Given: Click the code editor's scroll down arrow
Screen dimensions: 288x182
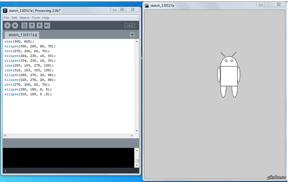Looking at the screenshot, I should 137,131.
